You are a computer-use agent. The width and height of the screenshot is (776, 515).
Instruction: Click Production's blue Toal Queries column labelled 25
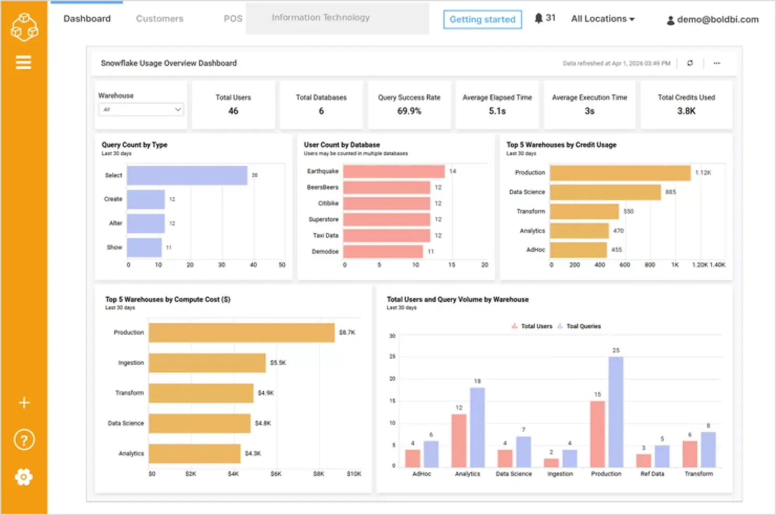click(616, 412)
